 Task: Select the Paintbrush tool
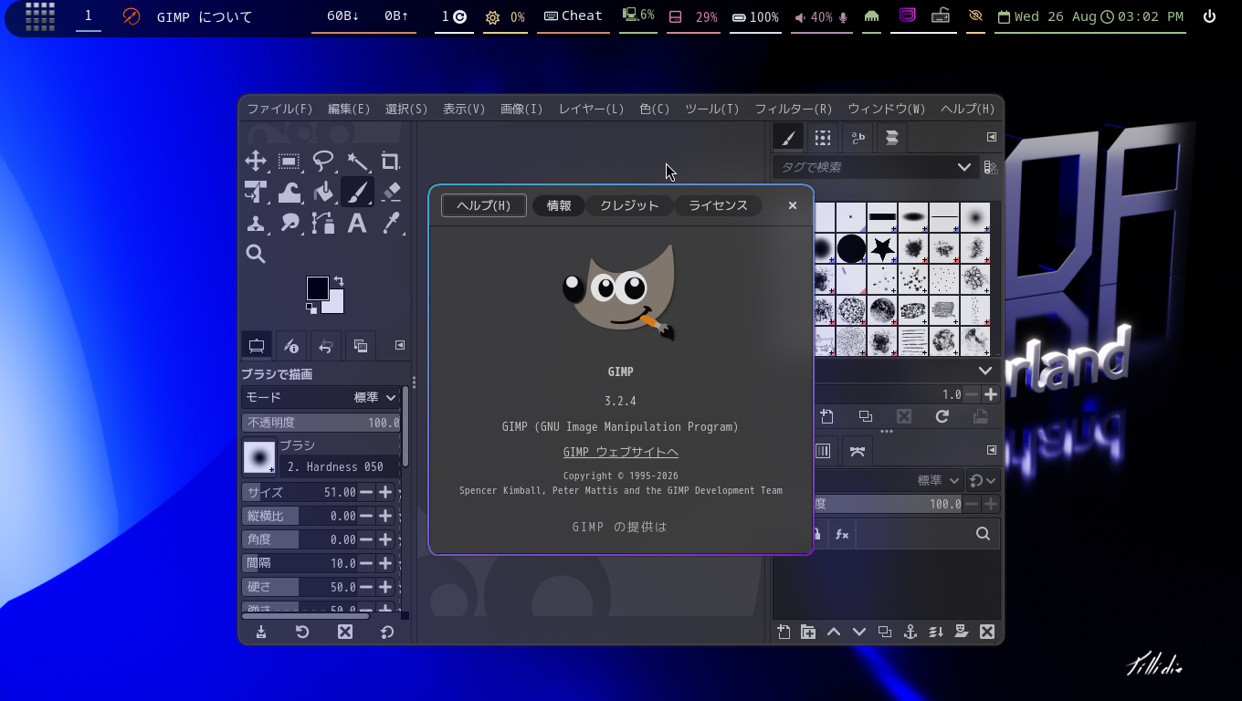tap(357, 192)
